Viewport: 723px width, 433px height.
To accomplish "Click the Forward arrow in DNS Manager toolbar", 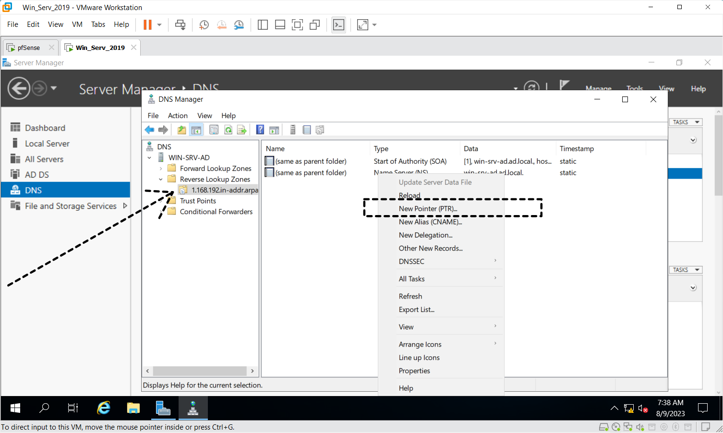I will tap(163, 130).
